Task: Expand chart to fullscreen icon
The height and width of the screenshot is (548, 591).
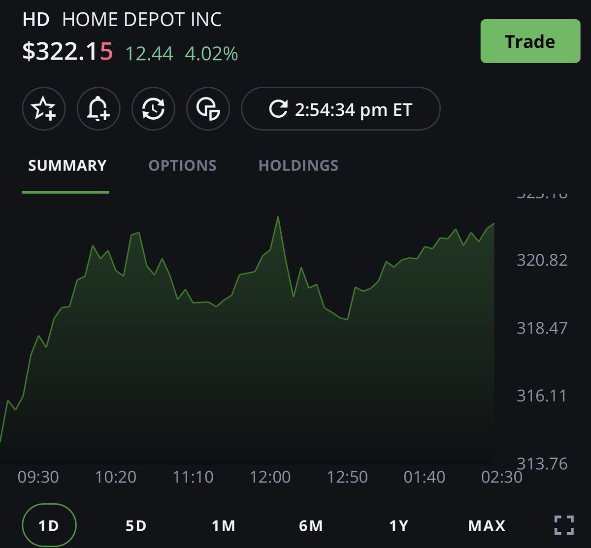Action: pos(564,525)
